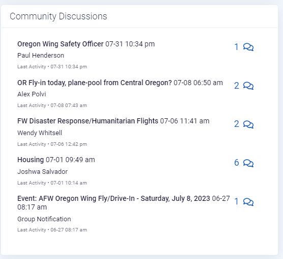View Joshwa Salvador's profile
Viewport: 283px width, 259px height.
point(42,171)
